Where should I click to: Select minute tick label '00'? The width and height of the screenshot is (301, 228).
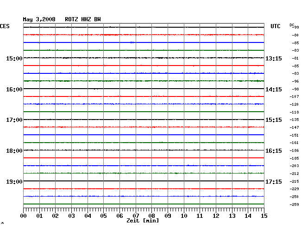pyautogui.click(x=24, y=216)
